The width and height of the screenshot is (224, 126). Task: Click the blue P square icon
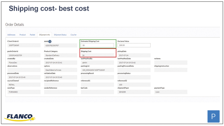tap(213, 117)
